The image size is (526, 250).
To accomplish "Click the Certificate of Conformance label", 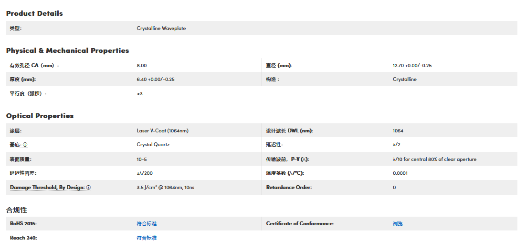I will (300, 223).
